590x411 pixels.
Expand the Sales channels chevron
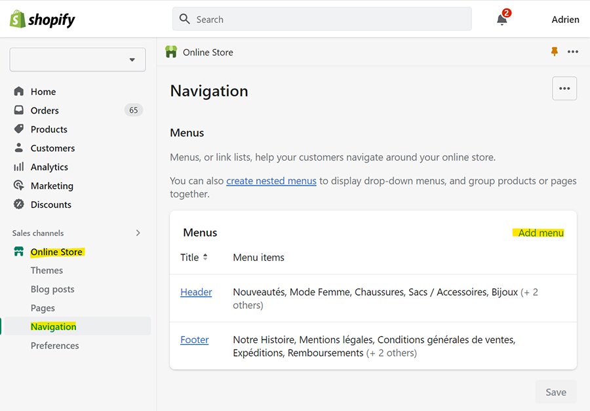138,233
